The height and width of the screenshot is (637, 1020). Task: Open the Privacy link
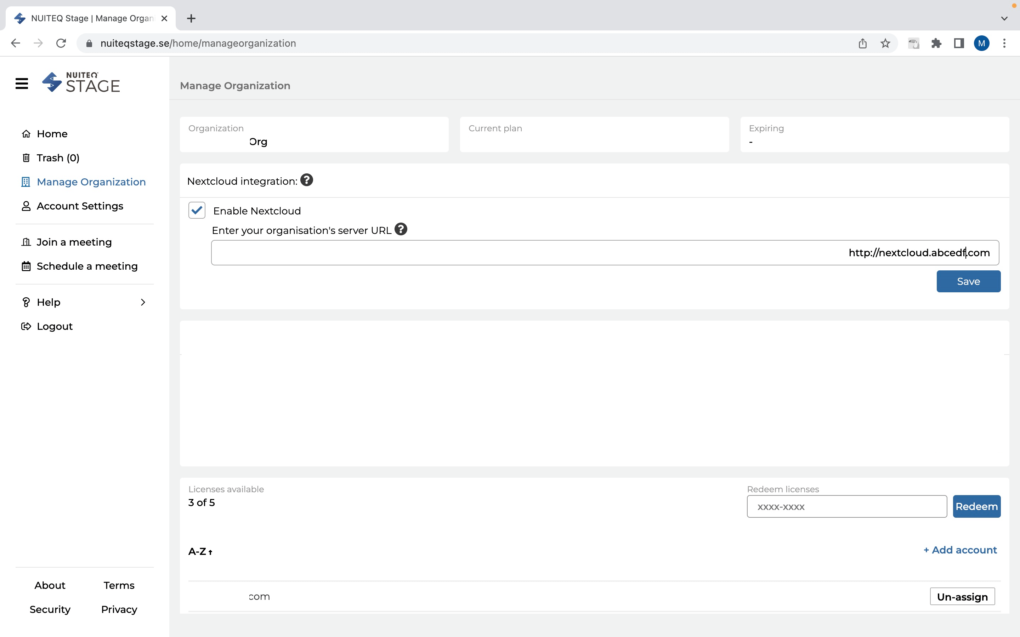point(119,609)
